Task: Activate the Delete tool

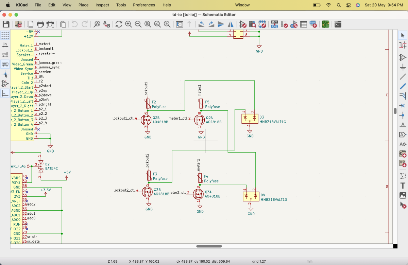Action: coord(403,205)
